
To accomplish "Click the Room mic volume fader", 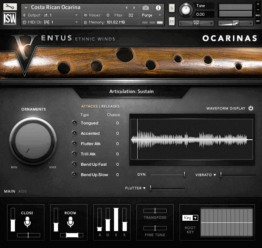I will coord(56,219).
